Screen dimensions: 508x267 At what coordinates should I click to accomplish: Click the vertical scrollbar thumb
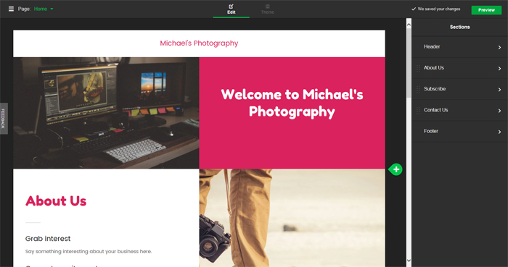409,63
